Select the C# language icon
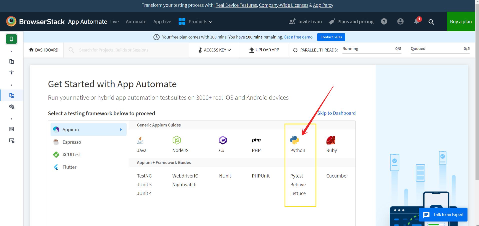This screenshot has width=479, height=226. coord(223,140)
